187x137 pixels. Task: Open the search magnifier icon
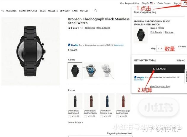pyautogui.click(x=96, y=10)
